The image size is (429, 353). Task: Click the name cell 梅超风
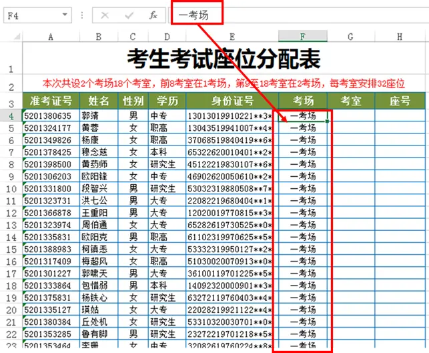99,262
